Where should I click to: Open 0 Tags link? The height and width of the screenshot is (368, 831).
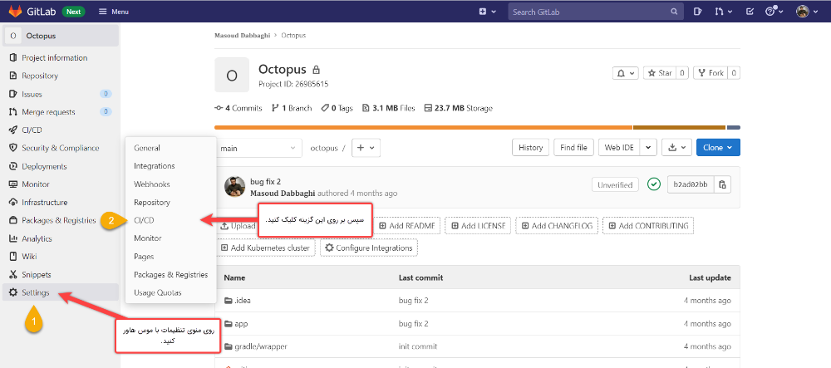337,108
